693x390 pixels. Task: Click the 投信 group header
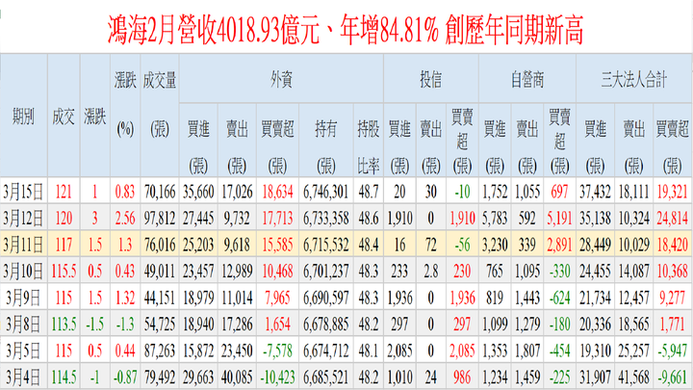tap(431, 80)
